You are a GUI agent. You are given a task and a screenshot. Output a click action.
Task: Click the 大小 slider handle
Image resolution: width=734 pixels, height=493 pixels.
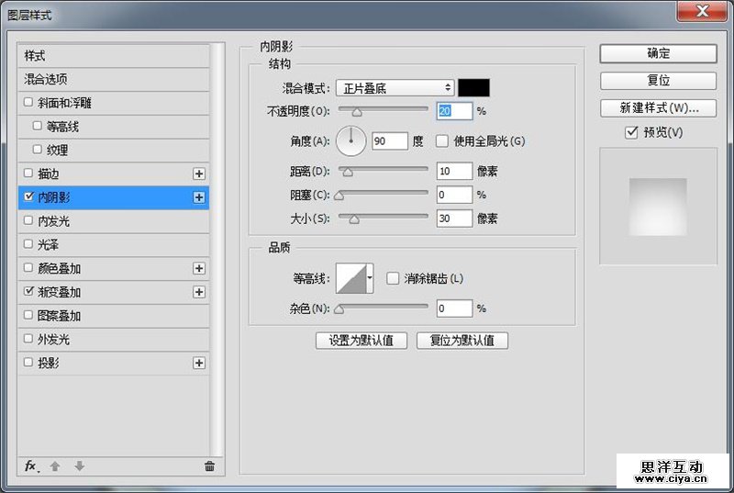[354, 219]
